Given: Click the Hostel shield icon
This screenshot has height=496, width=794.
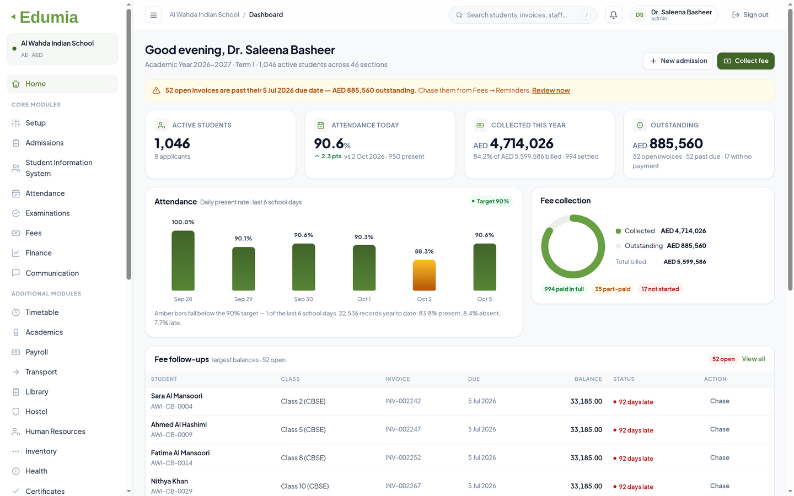Looking at the screenshot, I should coord(16,412).
